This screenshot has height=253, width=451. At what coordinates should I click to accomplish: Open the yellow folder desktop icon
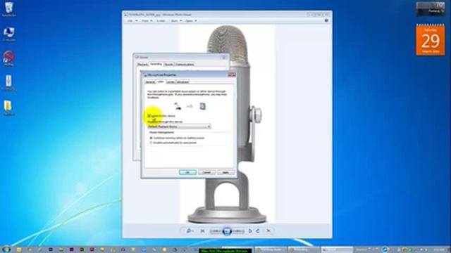point(8,108)
